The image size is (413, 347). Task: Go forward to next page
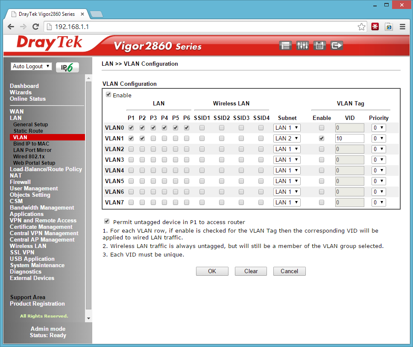23,26
